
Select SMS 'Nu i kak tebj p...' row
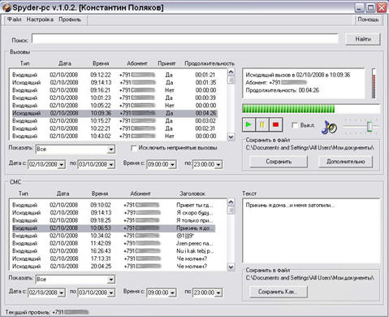point(113,251)
